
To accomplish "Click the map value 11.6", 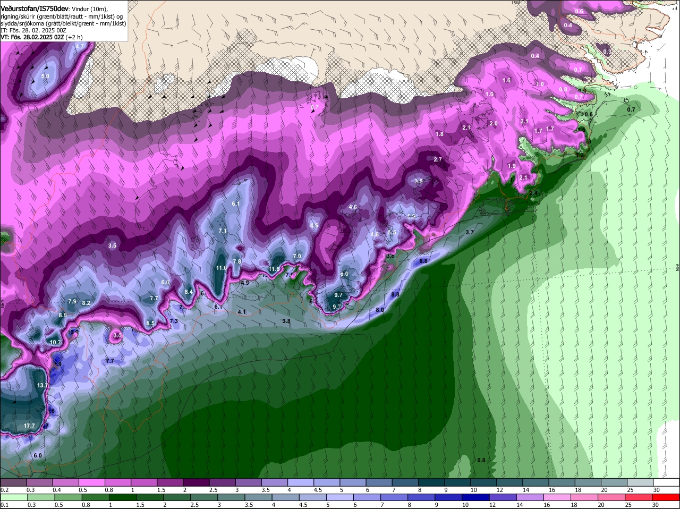I will 274,269.
